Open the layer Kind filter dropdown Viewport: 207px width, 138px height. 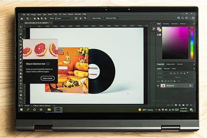pos(163,73)
